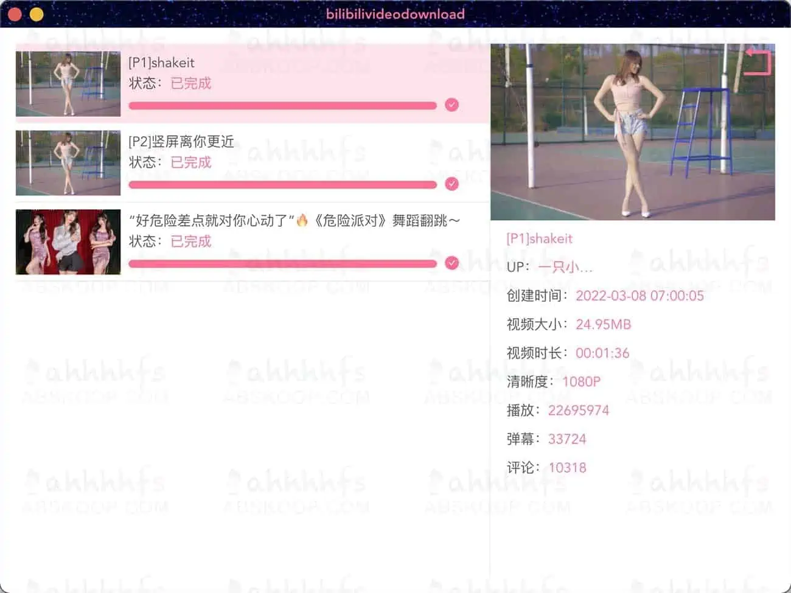This screenshot has height=593, width=791.
Task: Open the 危险派对 dance video thumbnail
Action: coord(68,241)
